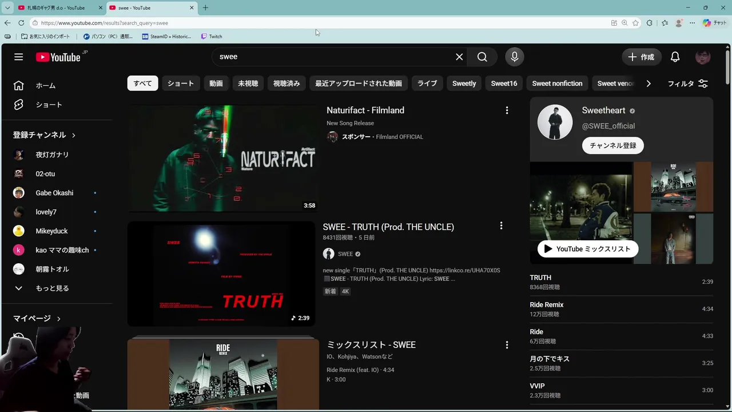This screenshot has width=732, height=412.
Task: Play the YouTube ミックスリスト button
Action: pos(588,249)
